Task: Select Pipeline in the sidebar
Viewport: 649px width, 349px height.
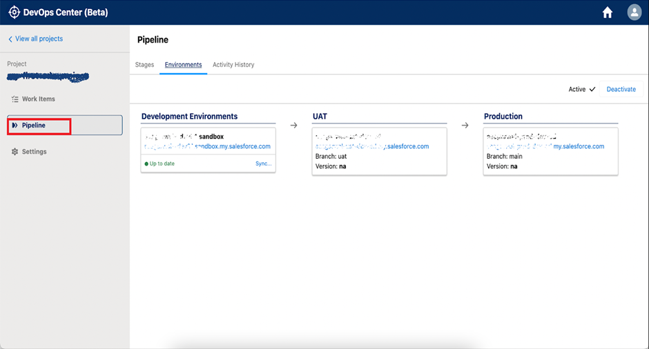Action: click(65, 126)
